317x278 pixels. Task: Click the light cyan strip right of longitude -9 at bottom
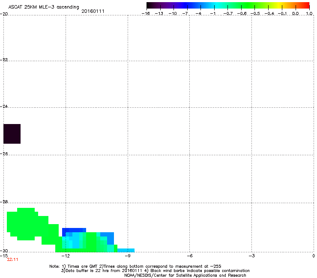(x=126, y=250)
